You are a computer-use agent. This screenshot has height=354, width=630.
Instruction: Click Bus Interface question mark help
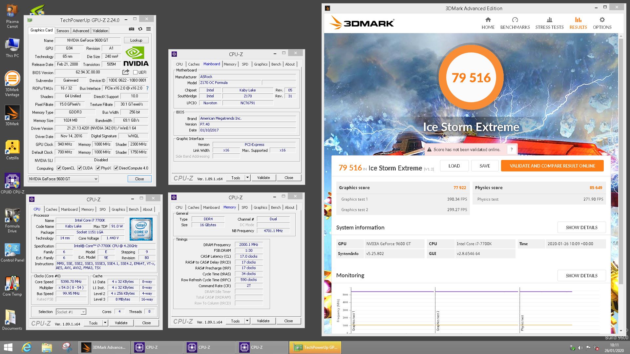(147, 88)
